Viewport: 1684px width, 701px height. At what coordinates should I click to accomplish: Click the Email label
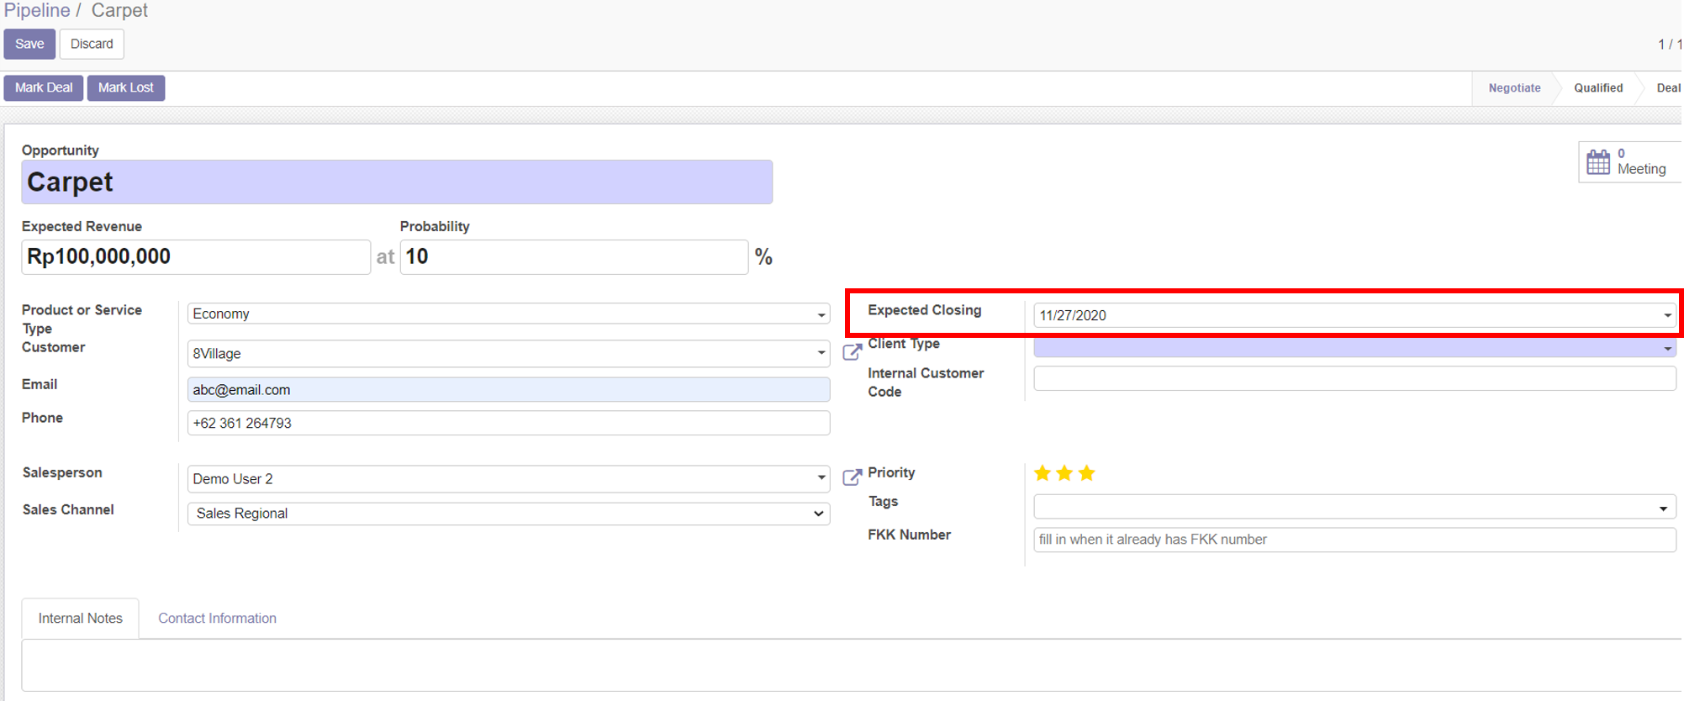[40, 384]
